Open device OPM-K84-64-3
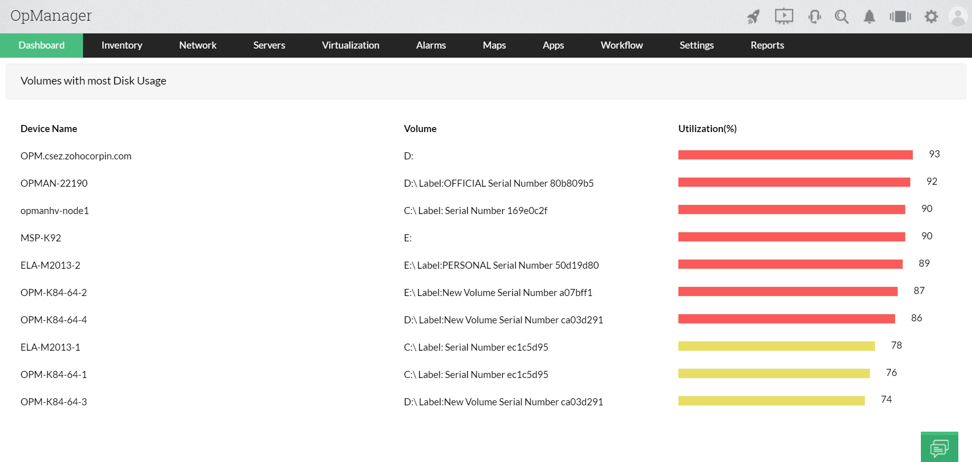The width and height of the screenshot is (972, 462). coord(54,402)
